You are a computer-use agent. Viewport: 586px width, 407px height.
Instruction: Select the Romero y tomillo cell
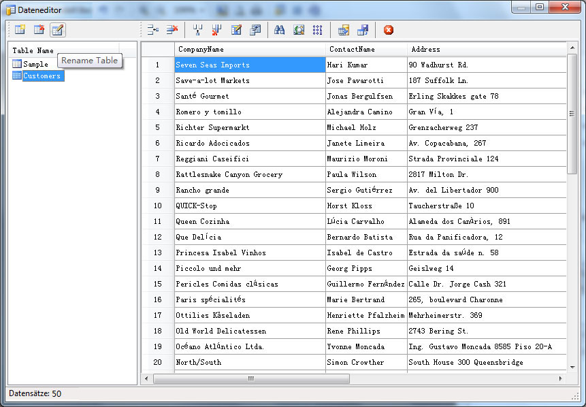(250, 112)
